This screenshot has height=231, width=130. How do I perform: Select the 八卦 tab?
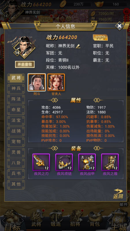(x=16, y=163)
